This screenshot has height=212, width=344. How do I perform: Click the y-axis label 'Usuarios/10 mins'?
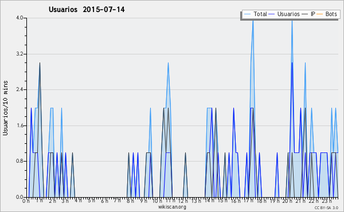point(5,108)
